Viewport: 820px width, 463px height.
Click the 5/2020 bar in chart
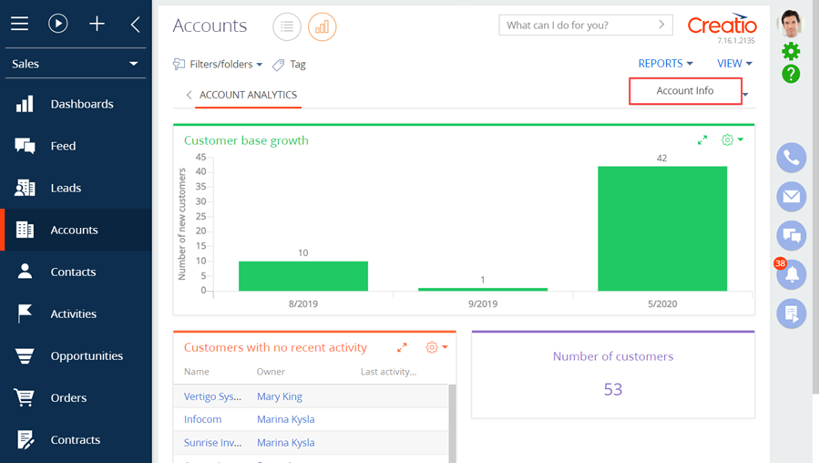coord(662,229)
